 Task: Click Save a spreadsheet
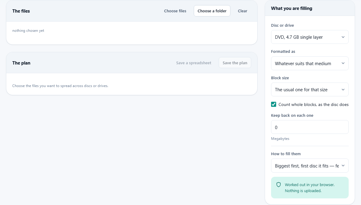click(194, 63)
